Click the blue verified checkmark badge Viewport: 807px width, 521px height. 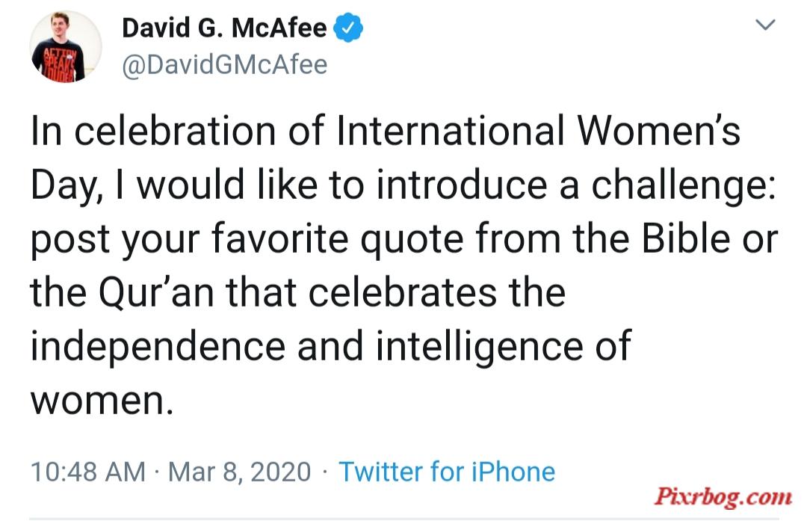coord(348,28)
